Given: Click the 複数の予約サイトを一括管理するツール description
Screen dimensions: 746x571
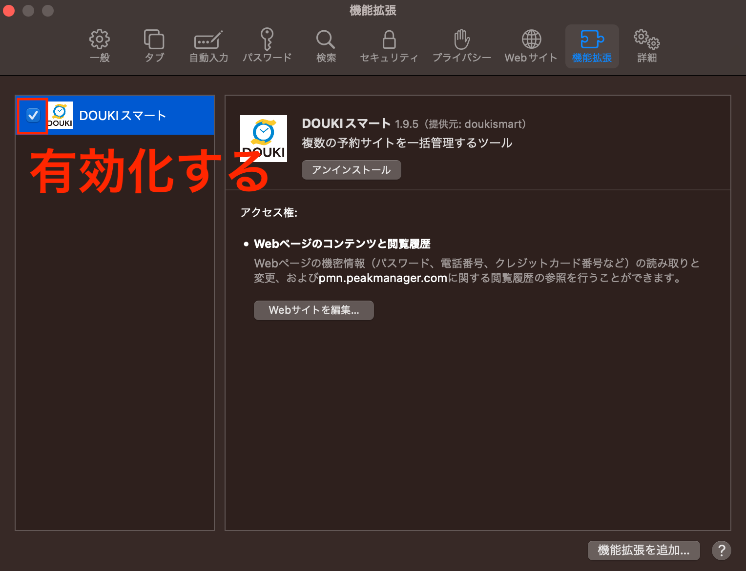Looking at the screenshot, I should point(407,143).
